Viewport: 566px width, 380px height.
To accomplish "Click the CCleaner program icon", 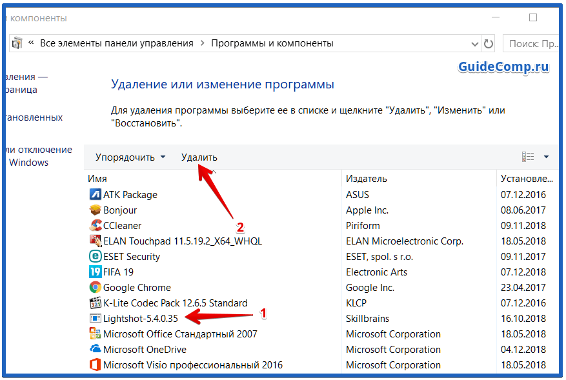I will coord(95,226).
